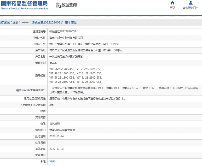Click the 产品储存条件及有效期 label
The width and height of the screenshot is (202, 166).
coord(33,105)
